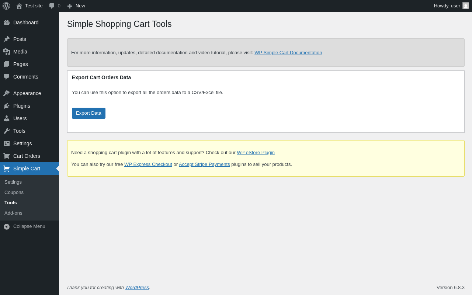This screenshot has width=472, height=295.
Task: Visit the Accept Stripe Payments link
Action: pos(204,164)
